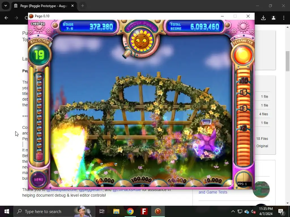Screen dimensions: 290x217
Task: Switch to Chrome on the taskbar
Action: 130,211
